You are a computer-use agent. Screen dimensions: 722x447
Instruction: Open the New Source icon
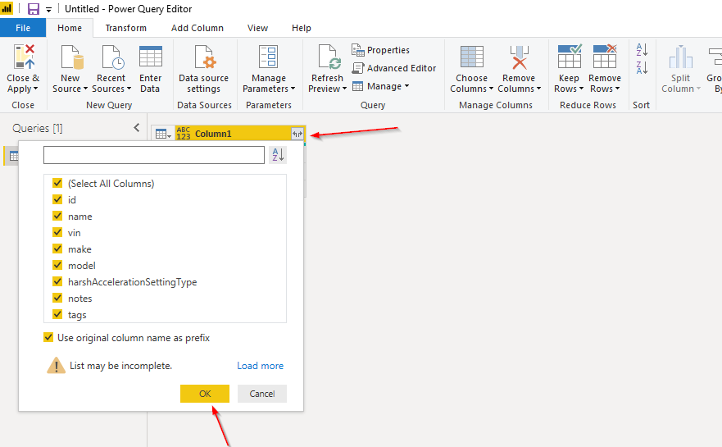(72, 57)
